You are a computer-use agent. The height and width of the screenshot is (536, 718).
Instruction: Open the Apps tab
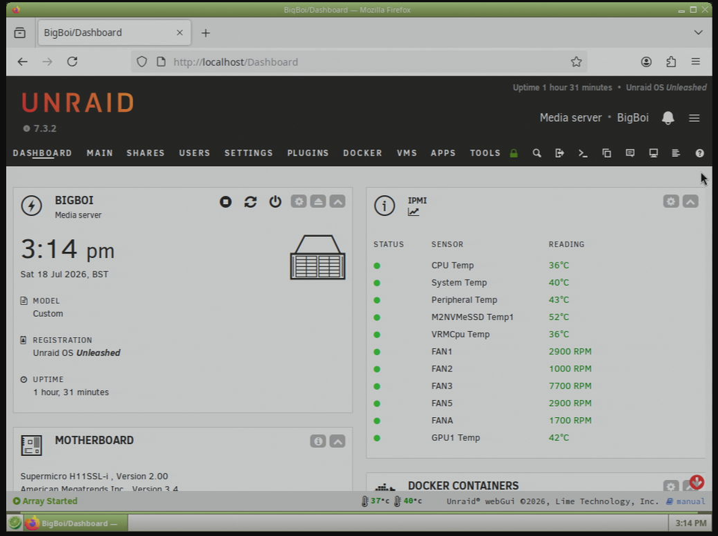pos(444,153)
